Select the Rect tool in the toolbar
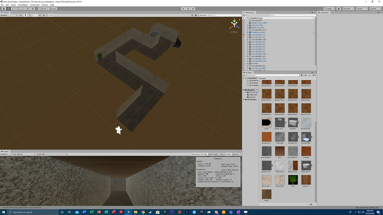The width and height of the screenshot is (383, 215). click(23, 9)
